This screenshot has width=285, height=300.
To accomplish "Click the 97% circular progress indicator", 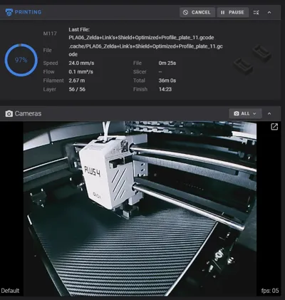I will coord(21,60).
